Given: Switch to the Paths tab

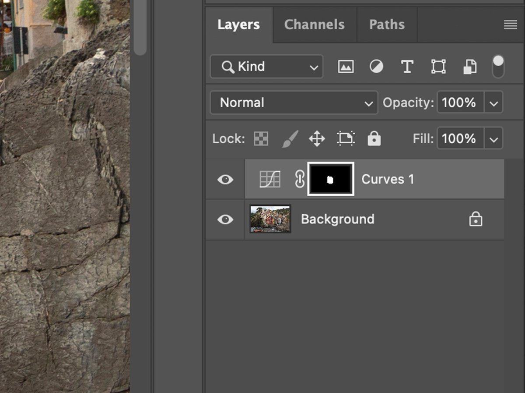Looking at the screenshot, I should click(387, 25).
